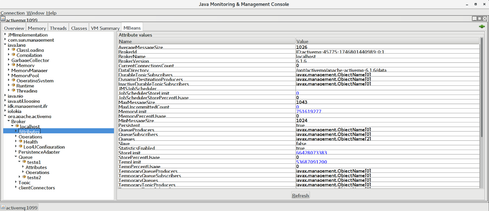Click the Refresh button
The image size is (489, 211).
click(x=300, y=195)
